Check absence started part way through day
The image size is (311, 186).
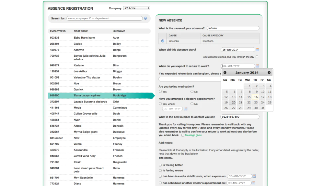[257, 57]
